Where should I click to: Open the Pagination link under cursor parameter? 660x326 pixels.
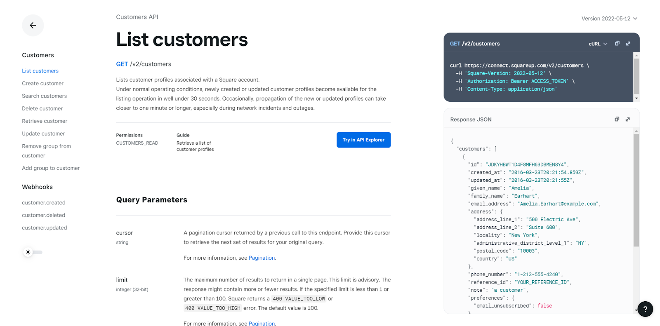(262, 258)
